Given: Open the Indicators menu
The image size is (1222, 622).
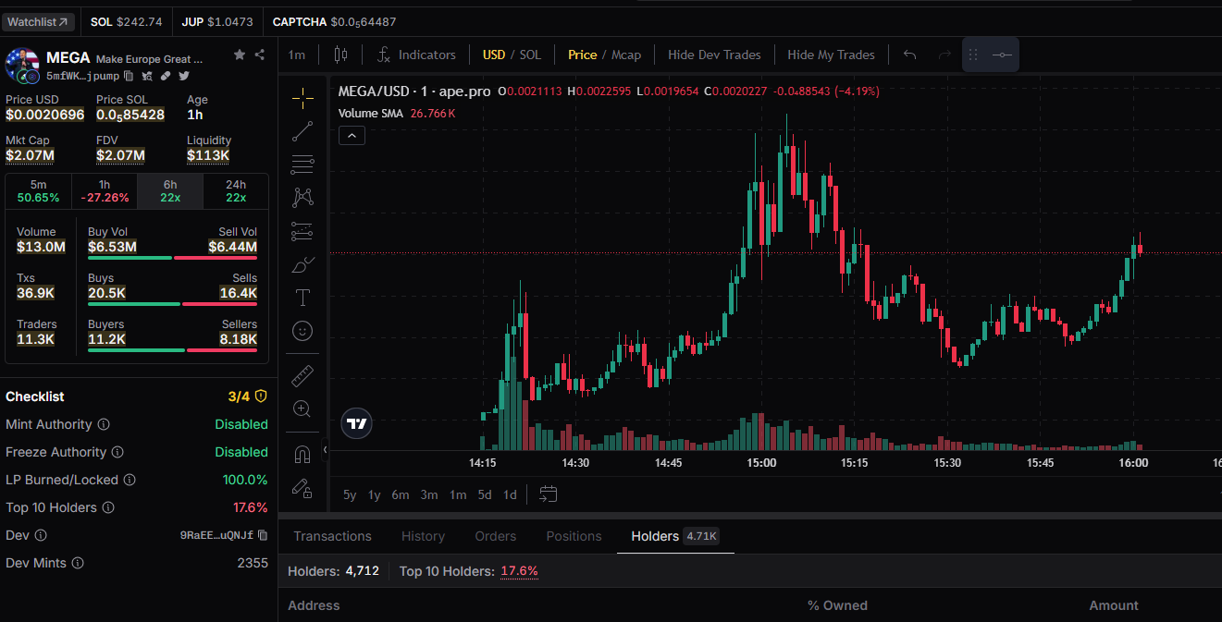Looking at the screenshot, I should click(416, 55).
